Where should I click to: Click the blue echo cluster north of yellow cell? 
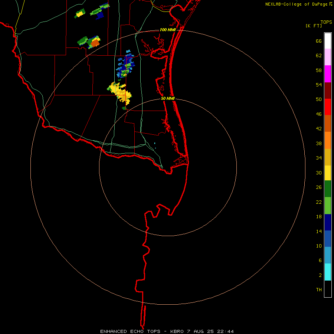[x=126, y=65]
